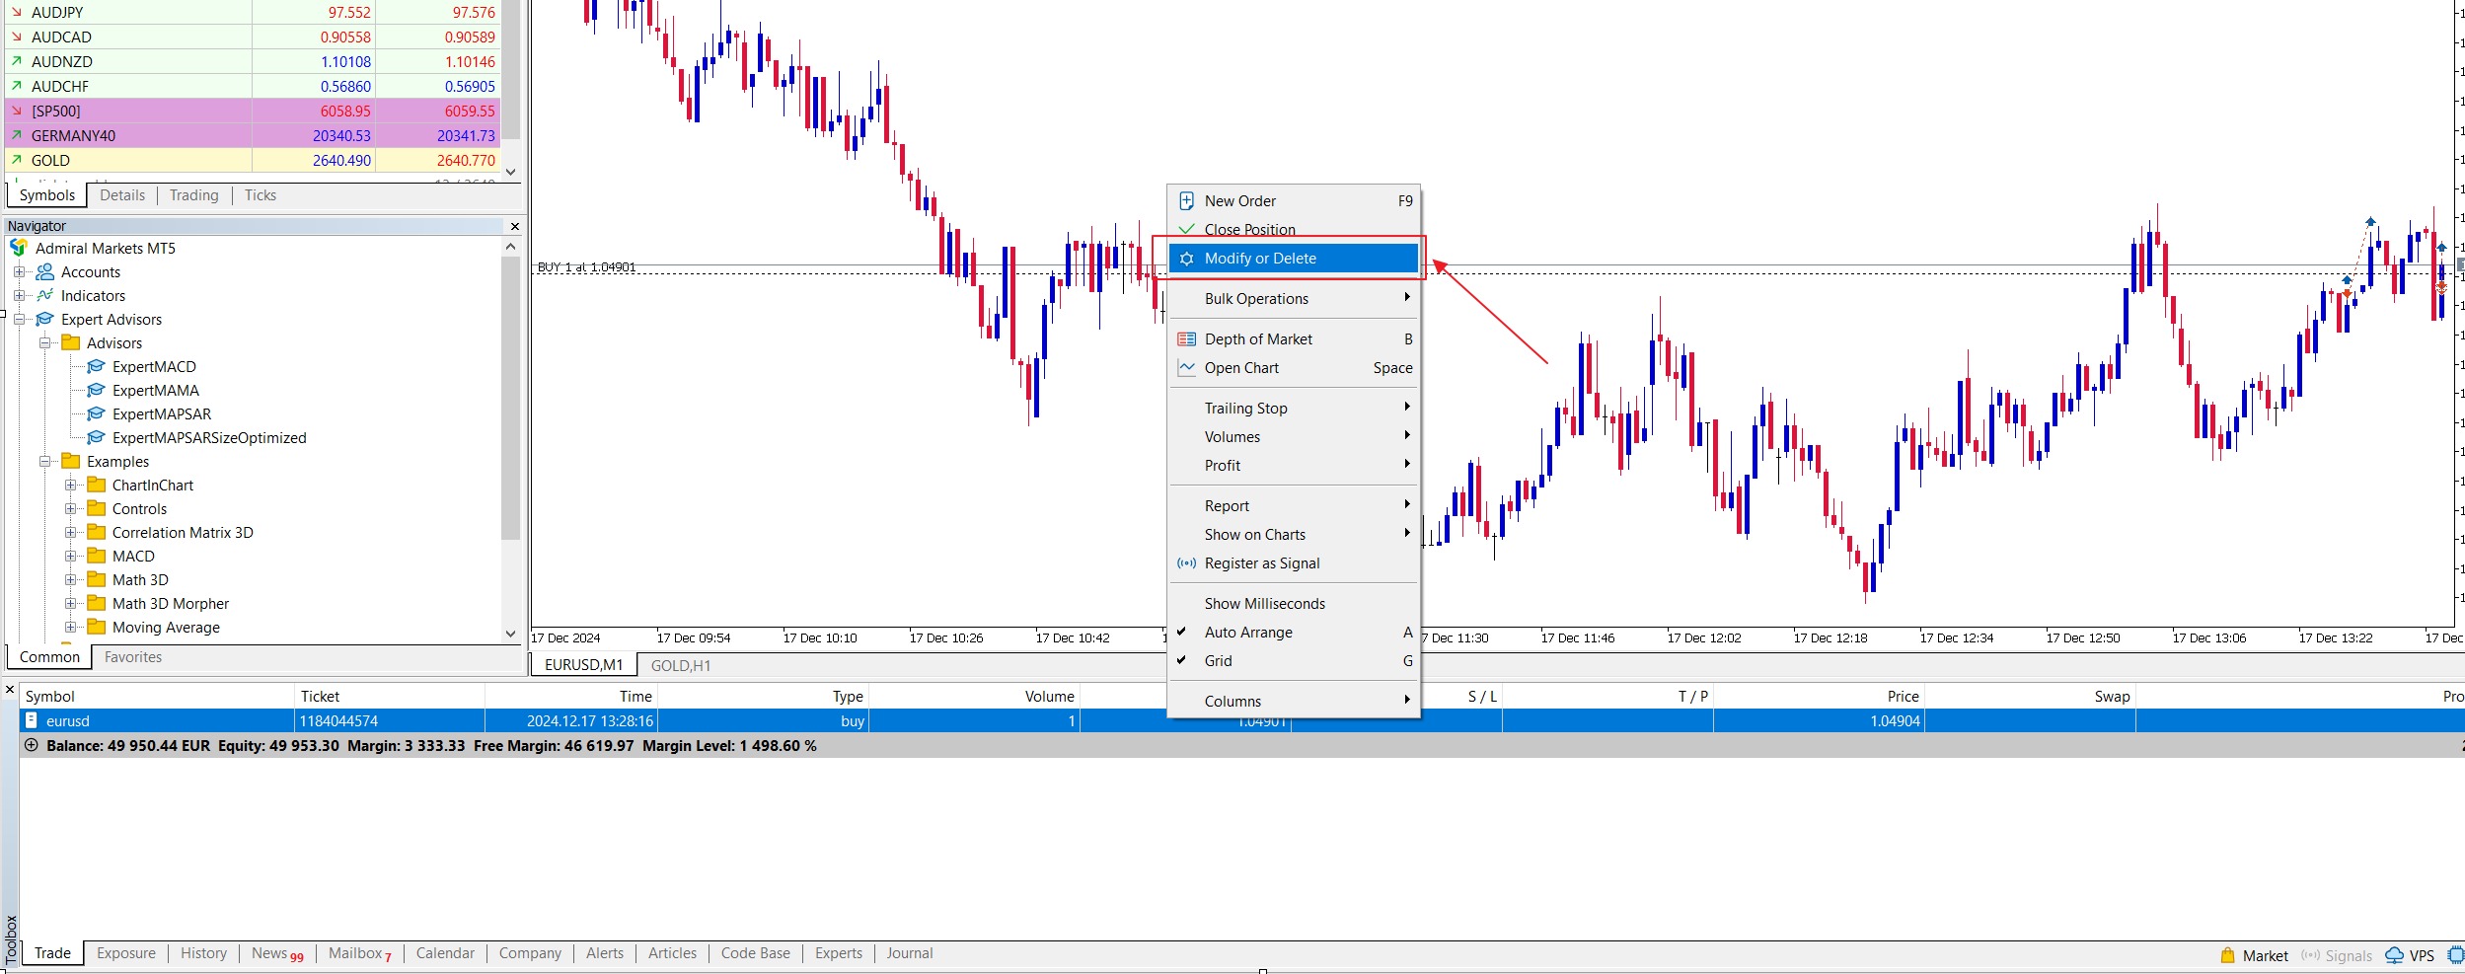Screen dimensions: 2465x974
Task: Click the Accounts people icon
Action: (x=45, y=272)
